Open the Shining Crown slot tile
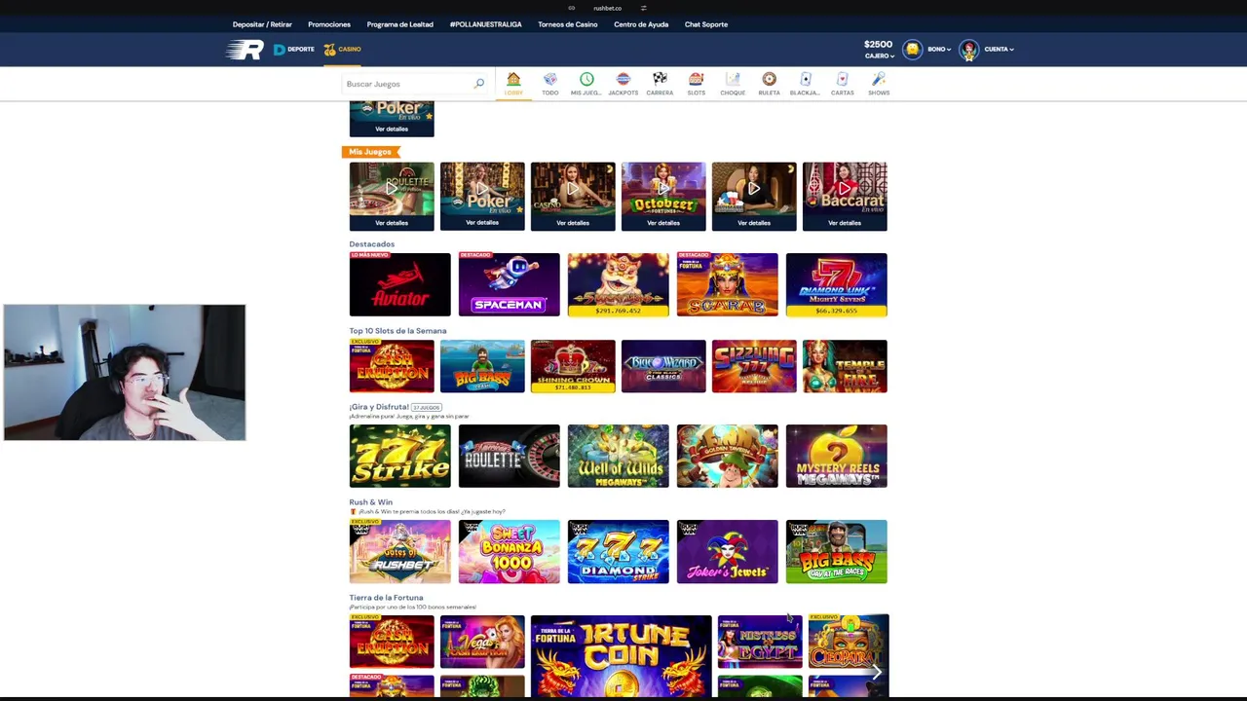1247x701 pixels. (573, 366)
